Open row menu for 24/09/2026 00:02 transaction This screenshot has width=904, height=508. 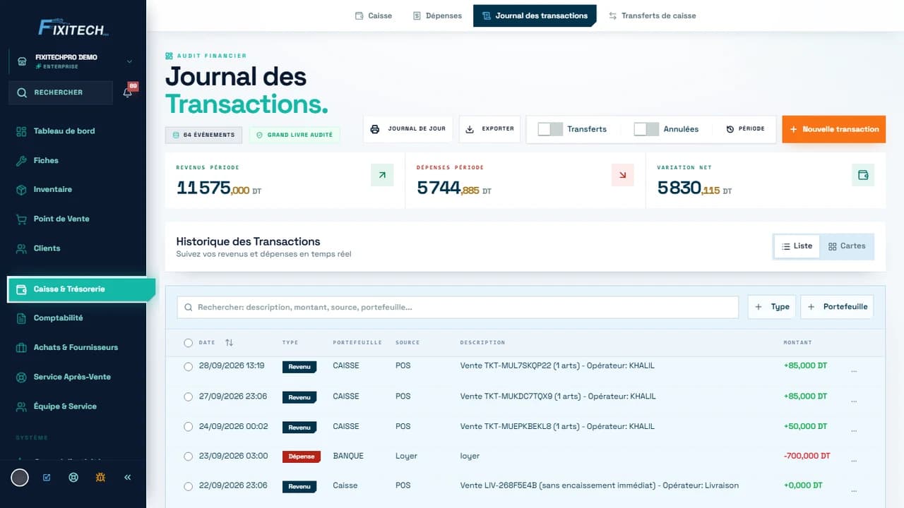pyautogui.click(x=854, y=430)
